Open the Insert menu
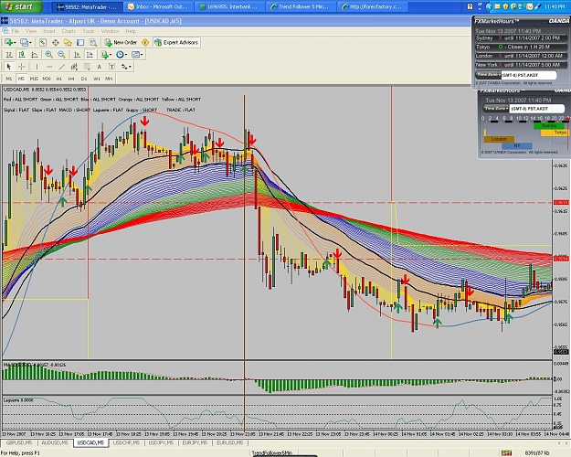Image resolution: width=571 pixels, height=457 pixels. (49, 31)
